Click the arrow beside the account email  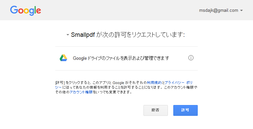click(x=241, y=10)
